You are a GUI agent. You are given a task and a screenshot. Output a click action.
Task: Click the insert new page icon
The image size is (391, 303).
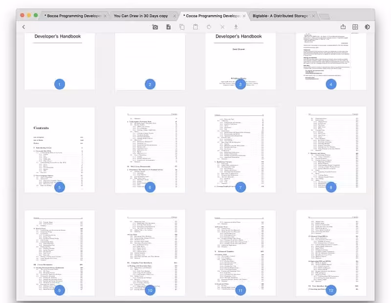[169, 27]
